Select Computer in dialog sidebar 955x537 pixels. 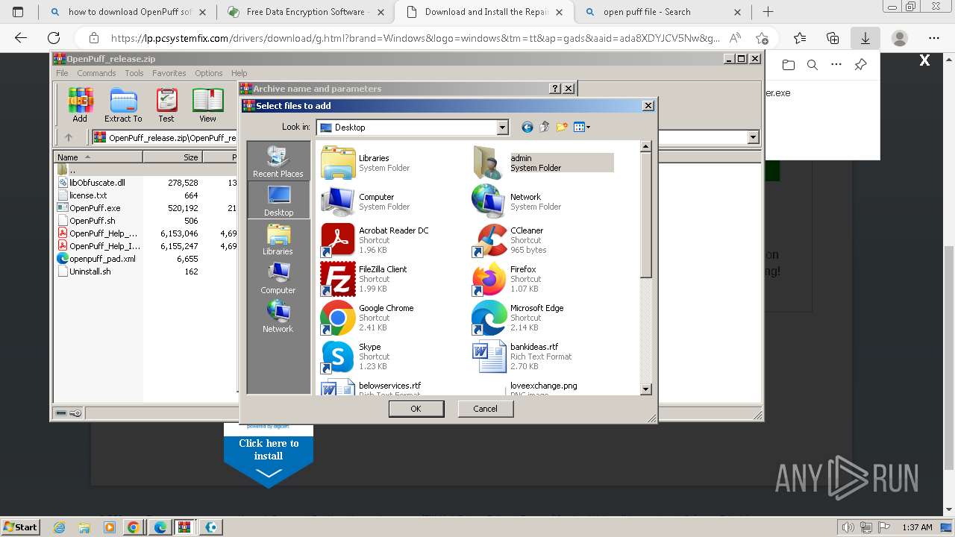(x=278, y=278)
